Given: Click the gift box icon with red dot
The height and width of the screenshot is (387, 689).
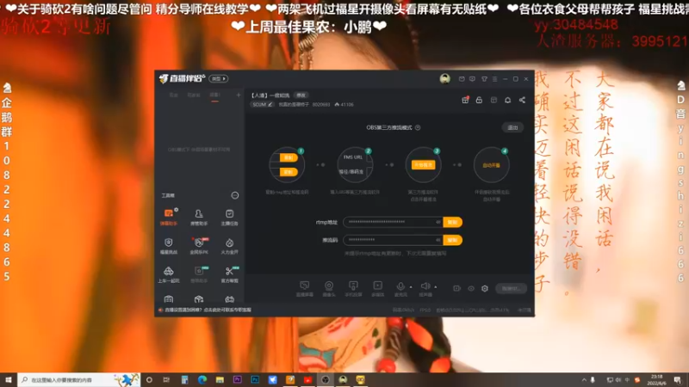Looking at the screenshot, I should 465,100.
